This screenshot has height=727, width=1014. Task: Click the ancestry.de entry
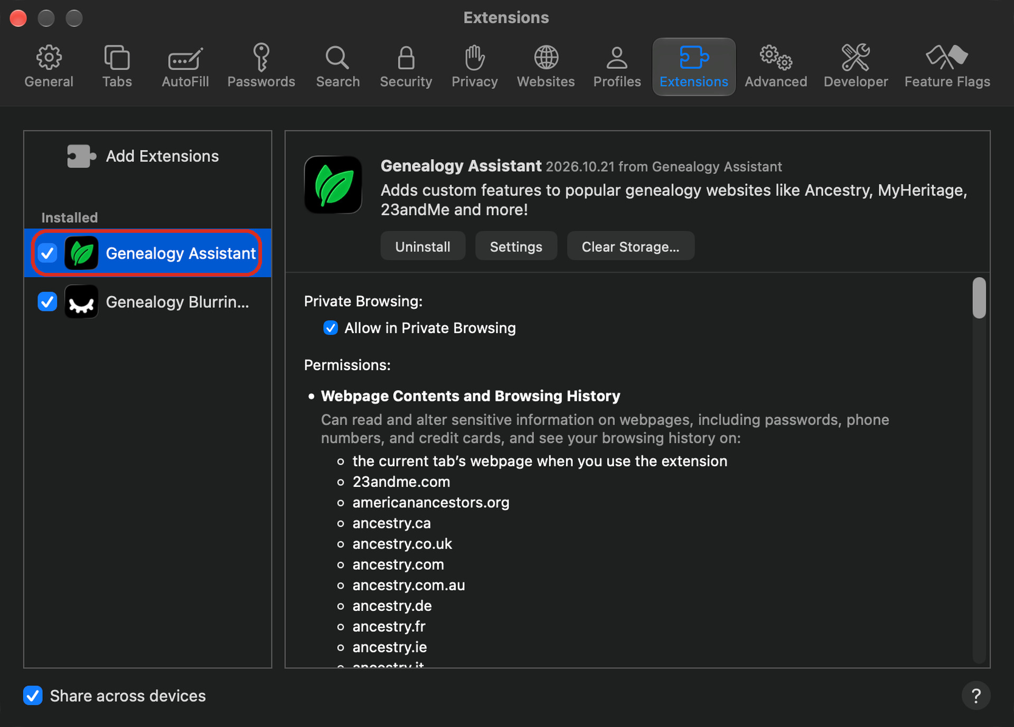pos(392,605)
